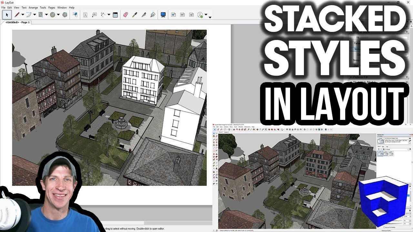Select the Circle tool in LayOut
The width and height of the screenshot is (413, 232).
point(53,15)
